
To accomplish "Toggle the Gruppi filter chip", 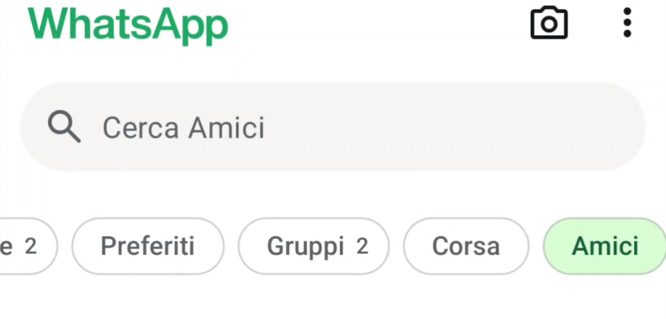I will (x=313, y=246).
